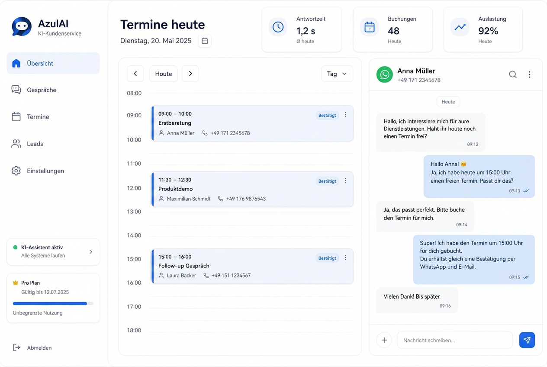Click the Anna Müller name in the chat header
This screenshot has width=547, height=367.
click(416, 71)
